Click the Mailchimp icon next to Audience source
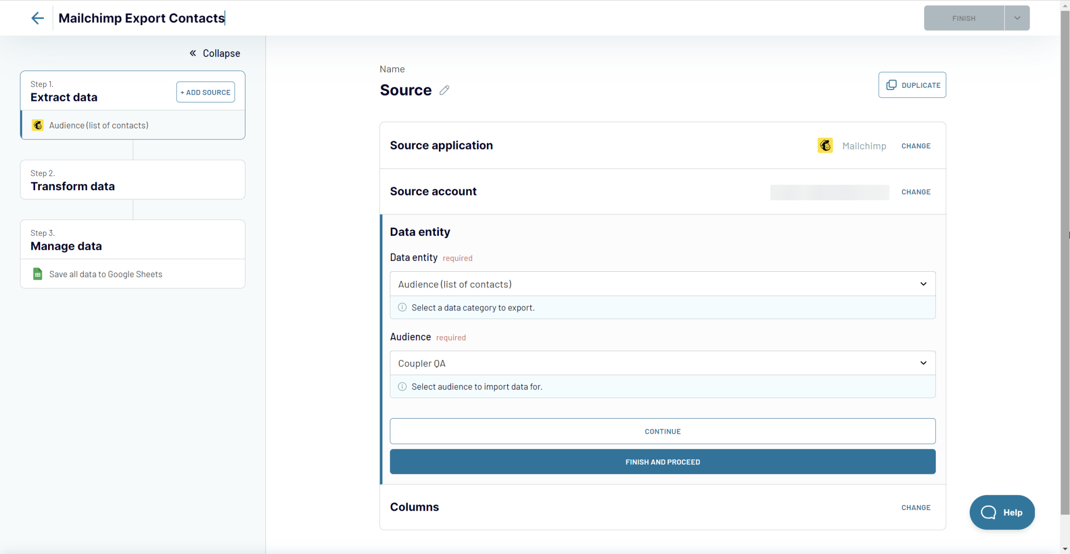This screenshot has height=554, width=1070. (37, 125)
